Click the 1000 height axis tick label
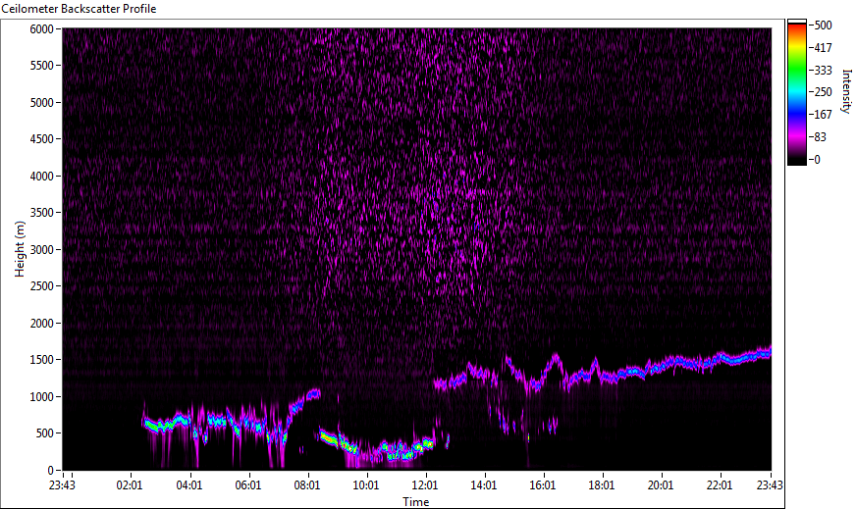The image size is (856, 509). point(41,397)
